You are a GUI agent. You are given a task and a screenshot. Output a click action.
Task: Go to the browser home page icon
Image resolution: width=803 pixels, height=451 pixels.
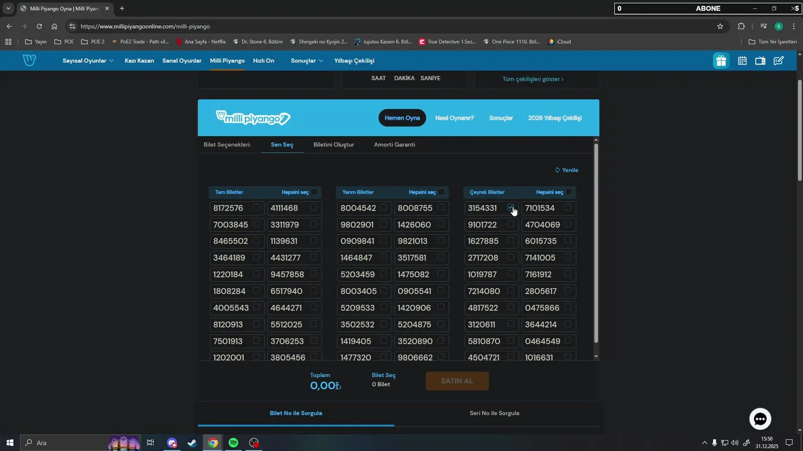coord(55,26)
